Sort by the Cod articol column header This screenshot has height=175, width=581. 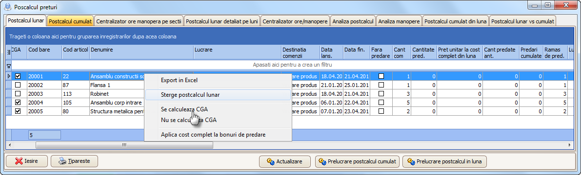click(x=76, y=52)
